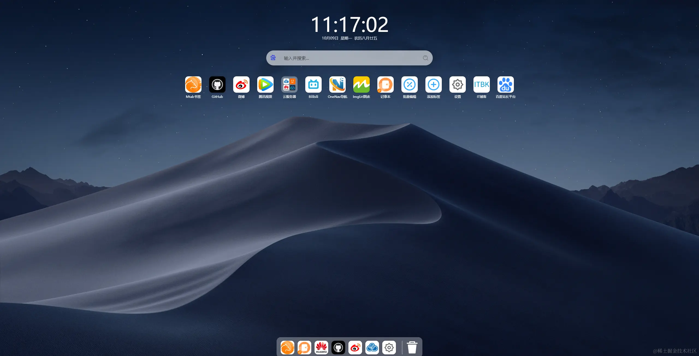Open the Bilibili bookmark icon

pos(313,85)
